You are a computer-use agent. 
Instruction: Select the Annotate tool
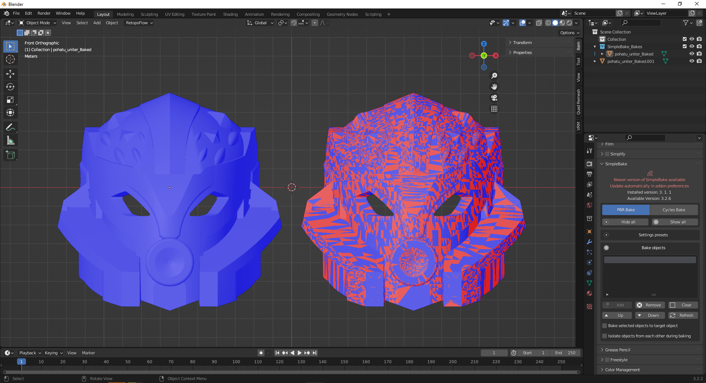pos(10,127)
